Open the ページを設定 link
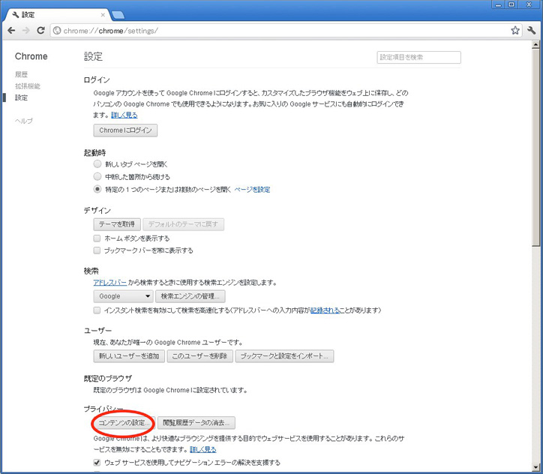 [x=252, y=190]
